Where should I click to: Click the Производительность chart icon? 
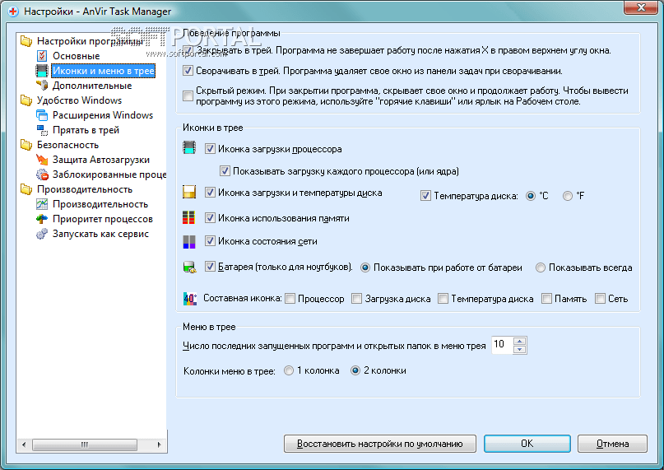(42, 204)
